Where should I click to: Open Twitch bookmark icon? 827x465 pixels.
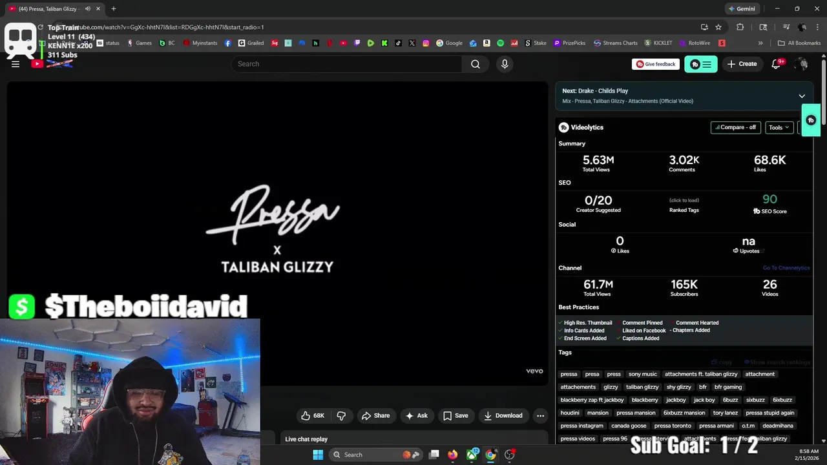point(357,43)
